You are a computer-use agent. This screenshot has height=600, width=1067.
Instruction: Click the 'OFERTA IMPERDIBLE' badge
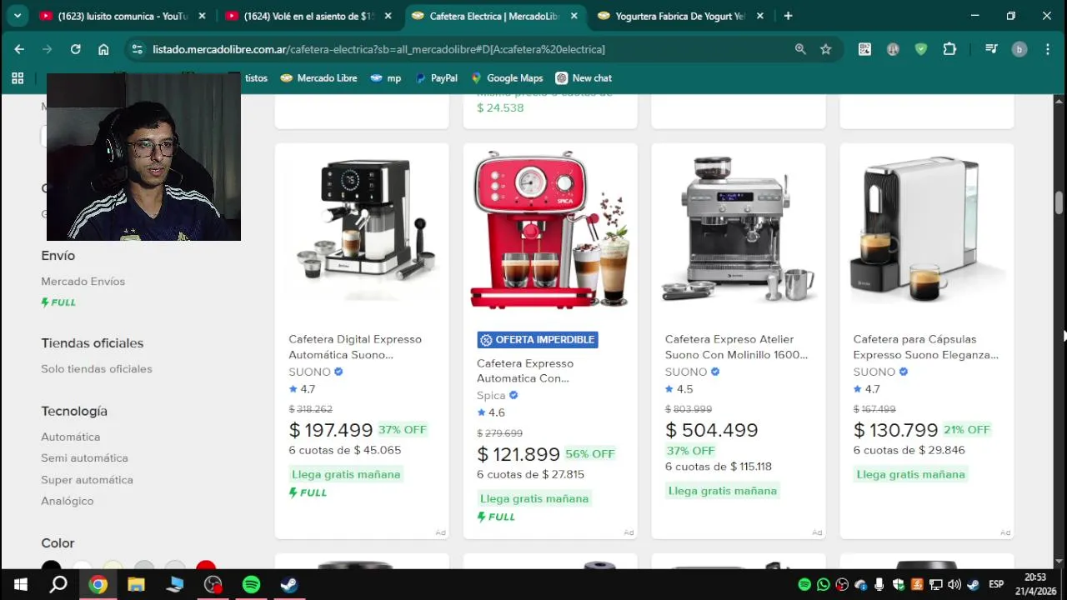[538, 340]
